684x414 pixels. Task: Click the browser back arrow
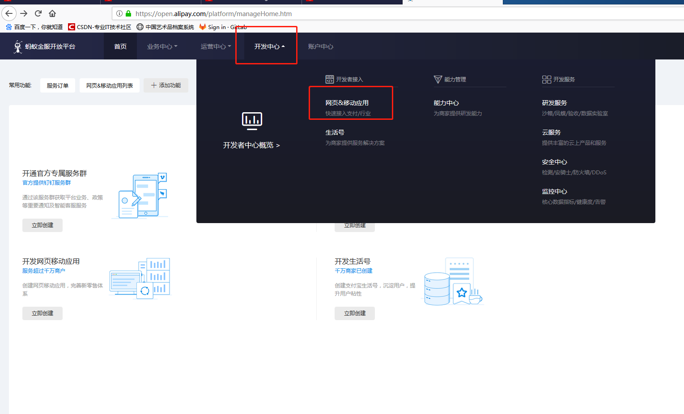(x=9, y=13)
